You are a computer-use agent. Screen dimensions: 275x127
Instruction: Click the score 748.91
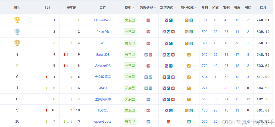coord(263,20)
